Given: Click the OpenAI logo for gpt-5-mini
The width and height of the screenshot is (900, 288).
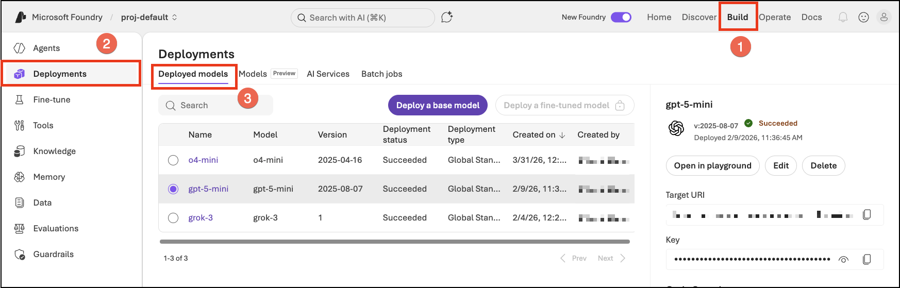Looking at the screenshot, I should pyautogui.click(x=676, y=128).
